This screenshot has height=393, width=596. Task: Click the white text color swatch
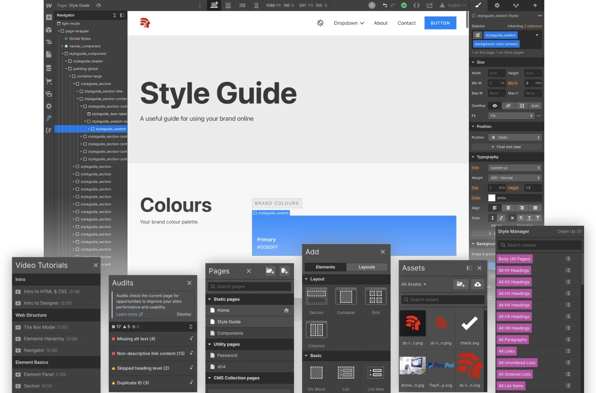[x=492, y=198]
